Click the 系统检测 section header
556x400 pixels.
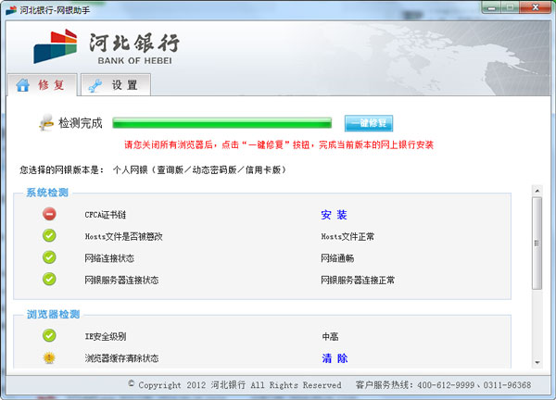[x=46, y=193]
